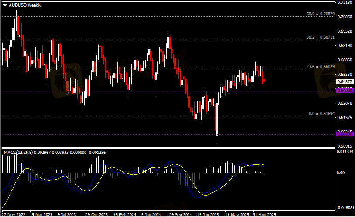Click the 0.72180 value on price scale
This screenshot has width=355, height=217.
[x=345, y=3]
